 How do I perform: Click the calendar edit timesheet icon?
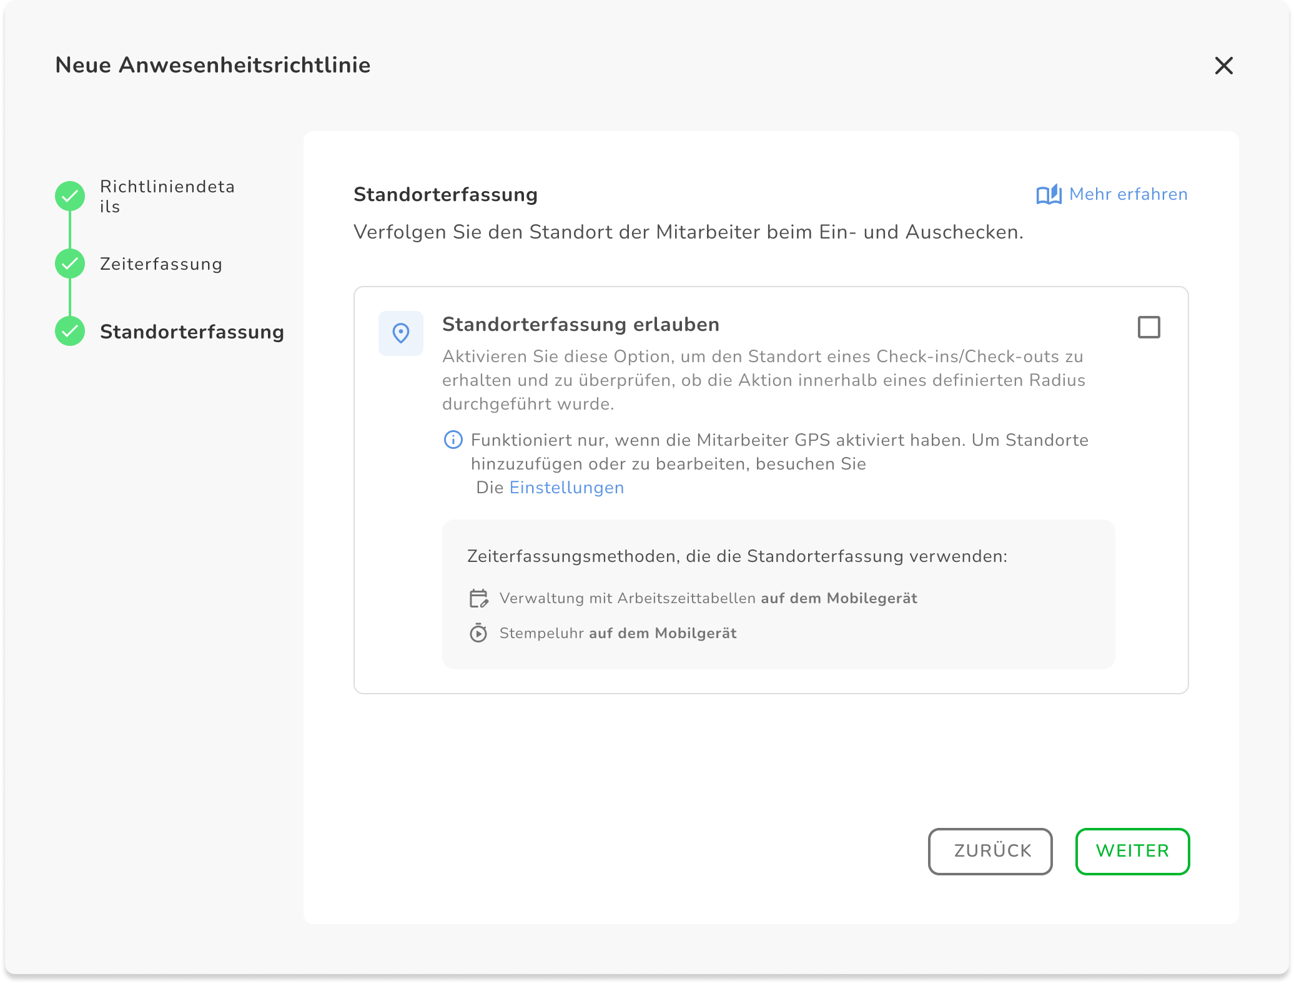pyautogui.click(x=478, y=598)
